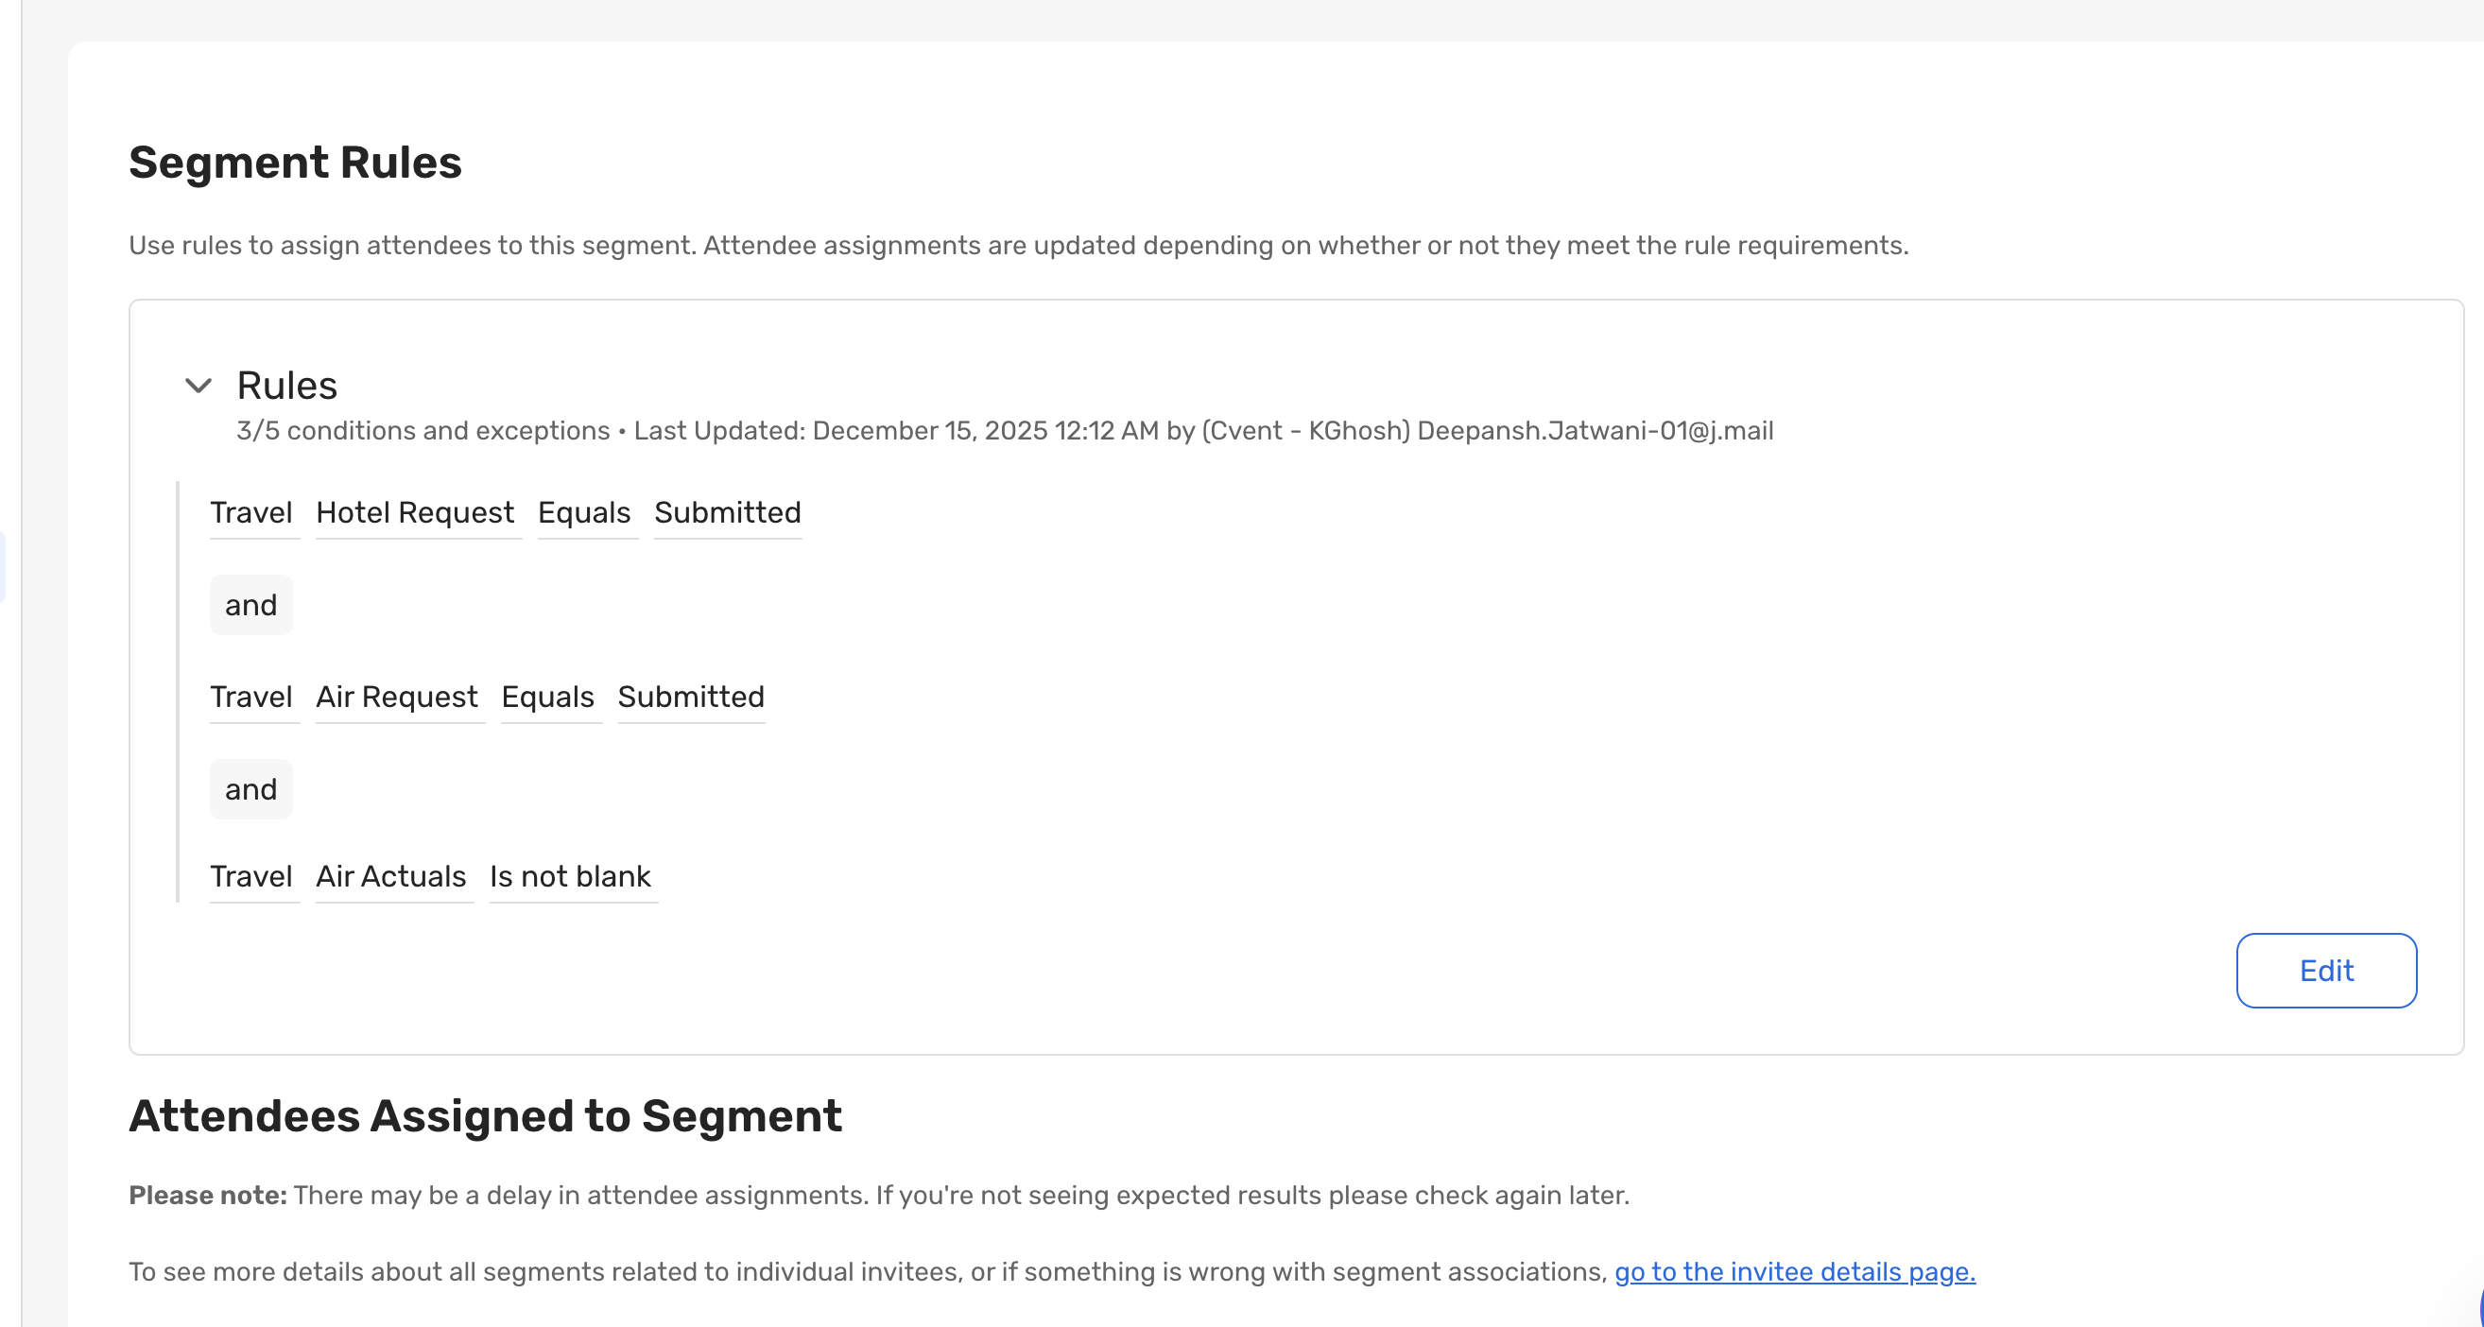
Task: Click Attendees Assigned to Segment heading
Action: click(485, 1116)
